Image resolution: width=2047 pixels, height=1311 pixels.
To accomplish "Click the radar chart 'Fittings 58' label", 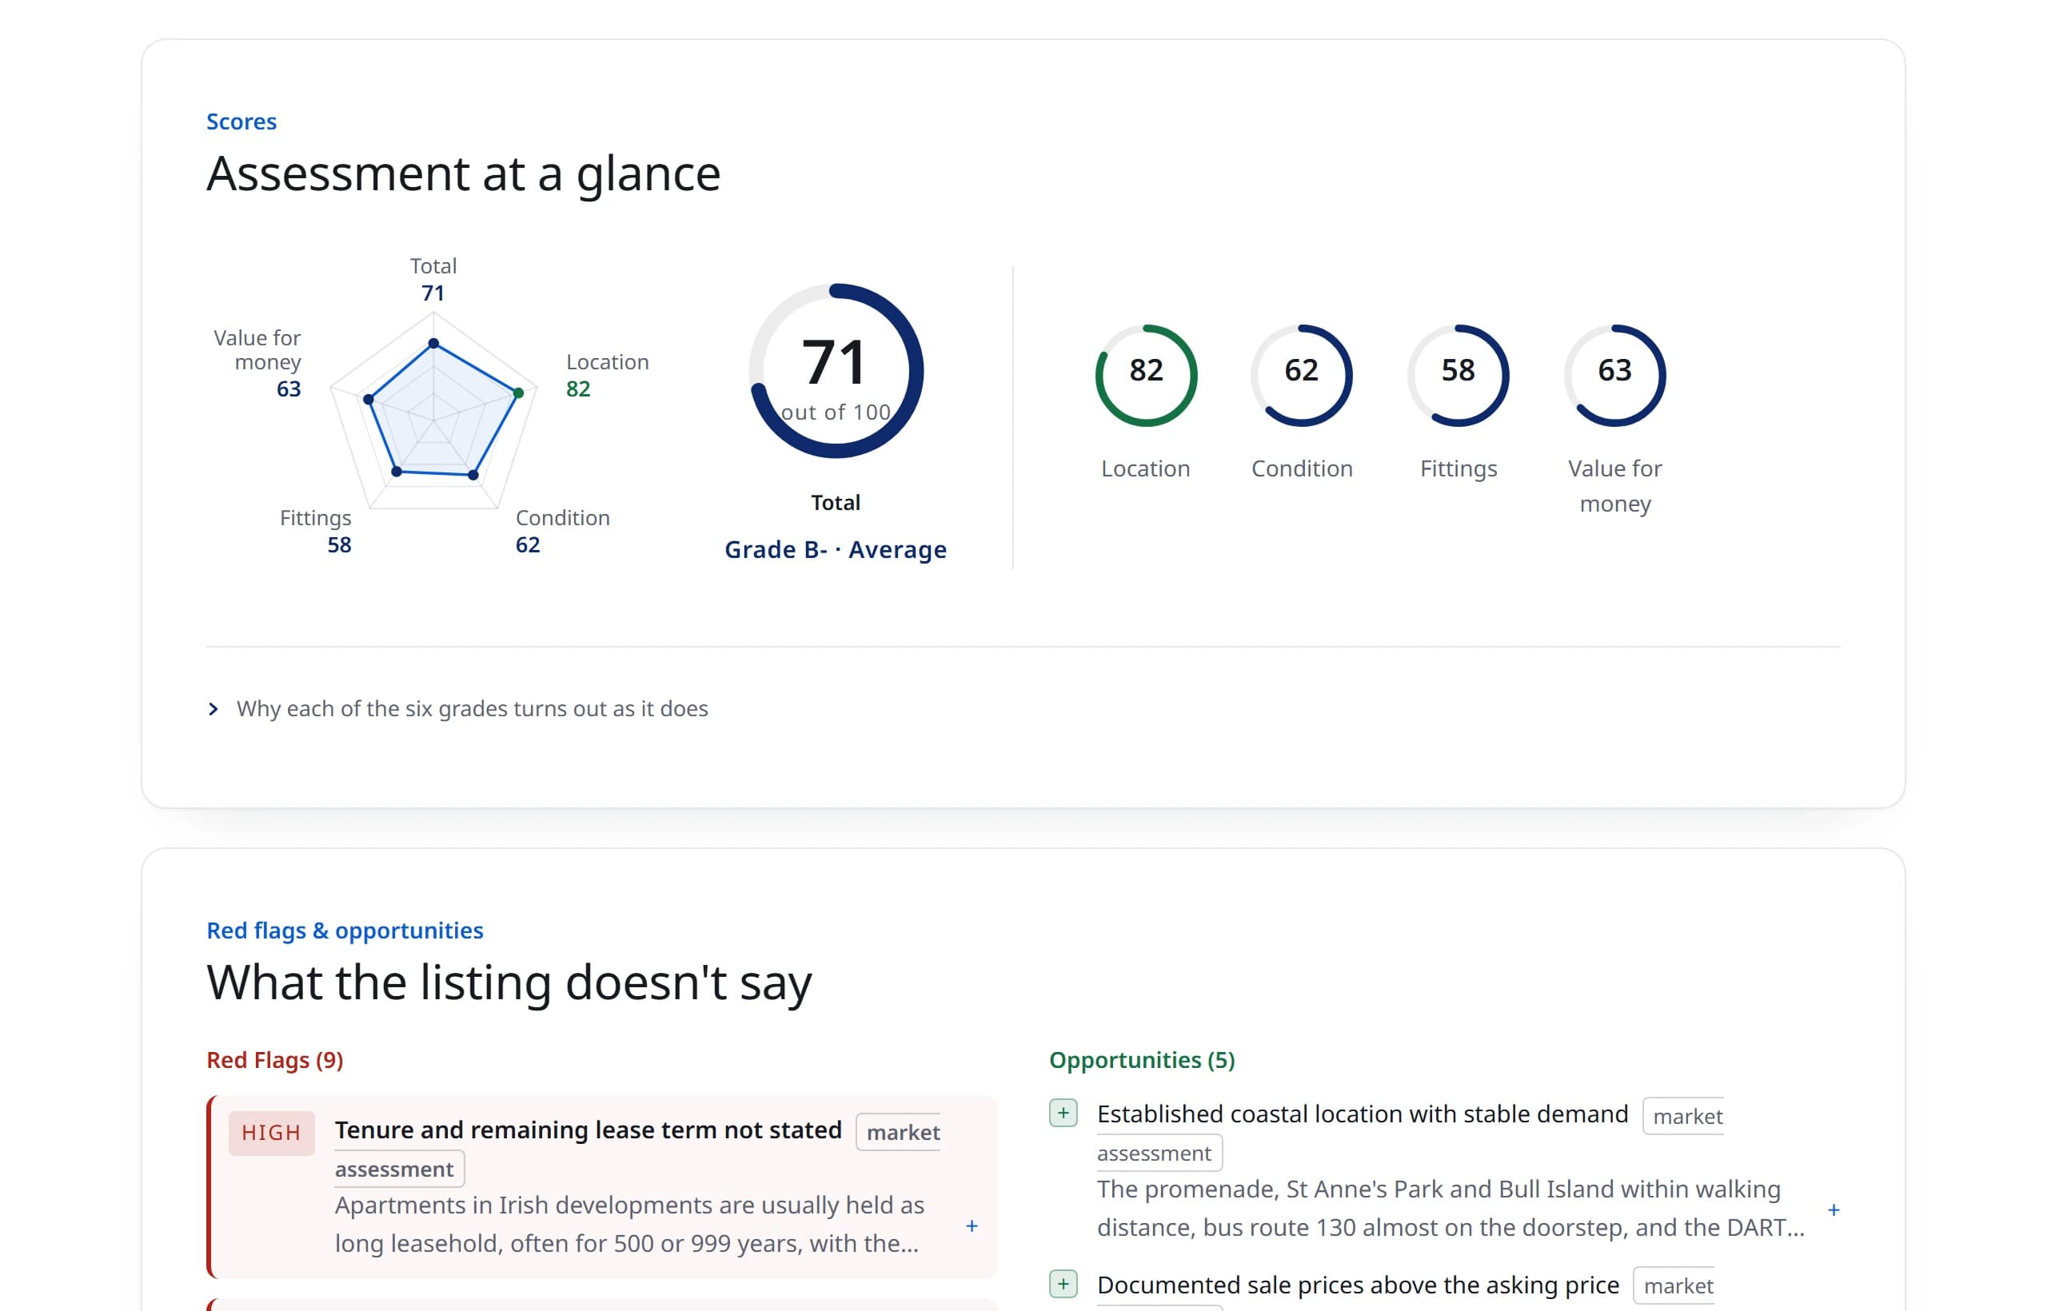I will 316,532.
